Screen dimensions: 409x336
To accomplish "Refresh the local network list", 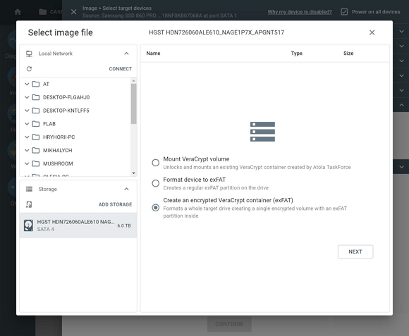I will (x=29, y=69).
